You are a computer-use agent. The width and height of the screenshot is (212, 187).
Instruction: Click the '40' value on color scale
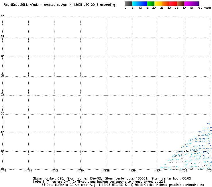(x=184, y=8)
